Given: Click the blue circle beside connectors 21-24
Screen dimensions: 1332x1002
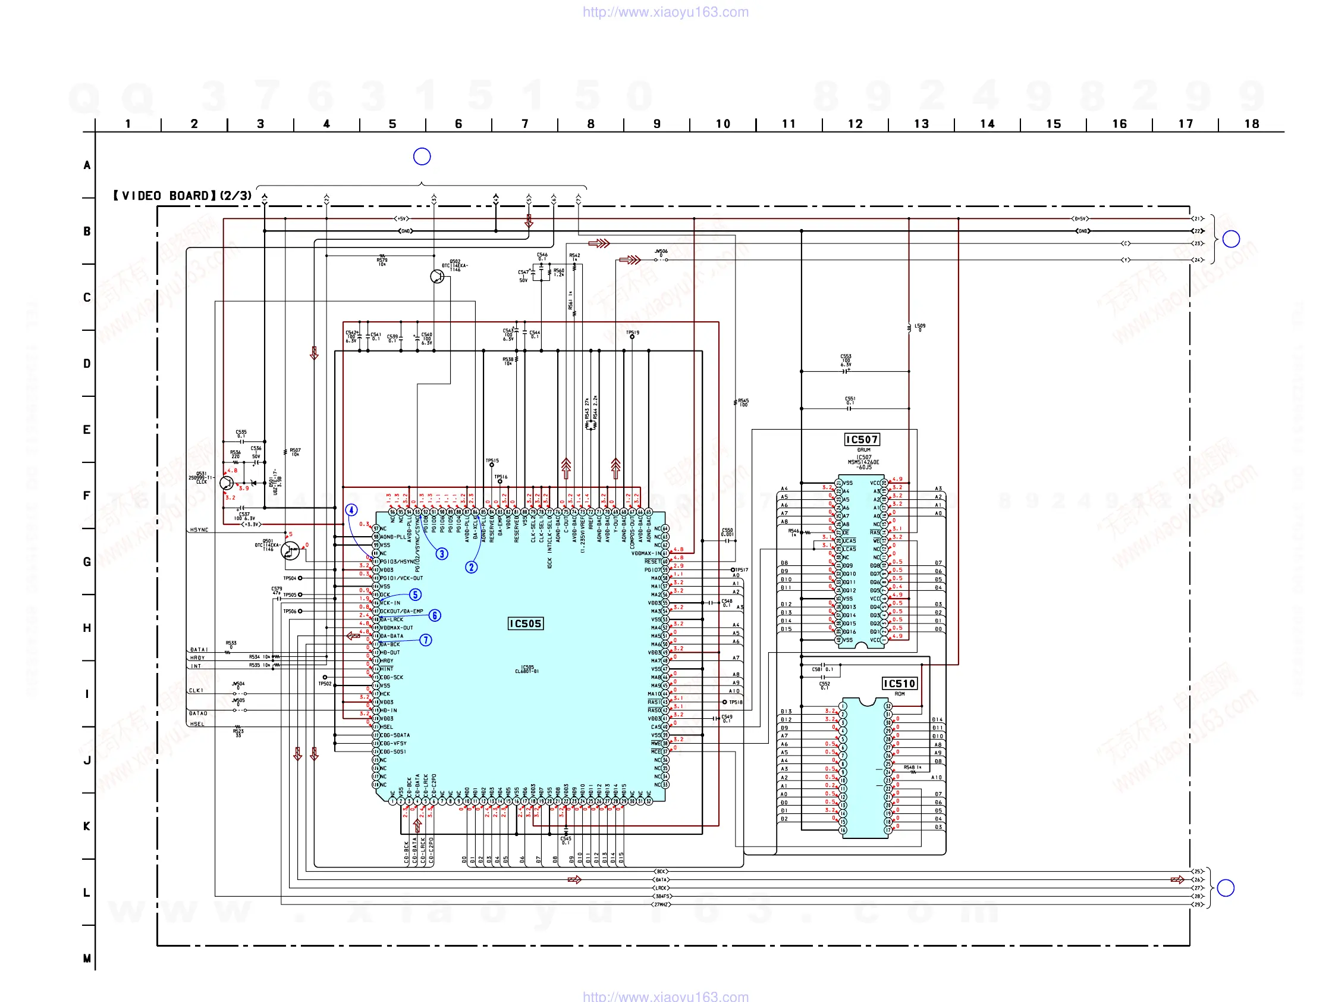Looking at the screenshot, I should coord(1231,239).
